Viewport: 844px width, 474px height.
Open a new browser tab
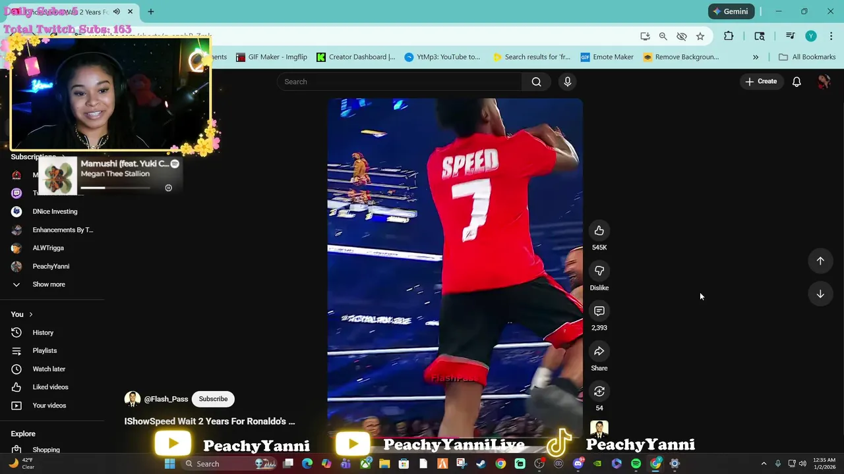(x=150, y=12)
